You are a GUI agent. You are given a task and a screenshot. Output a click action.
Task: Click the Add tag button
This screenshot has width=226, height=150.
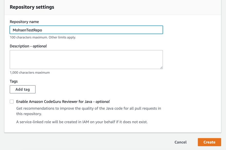(x=23, y=89)
